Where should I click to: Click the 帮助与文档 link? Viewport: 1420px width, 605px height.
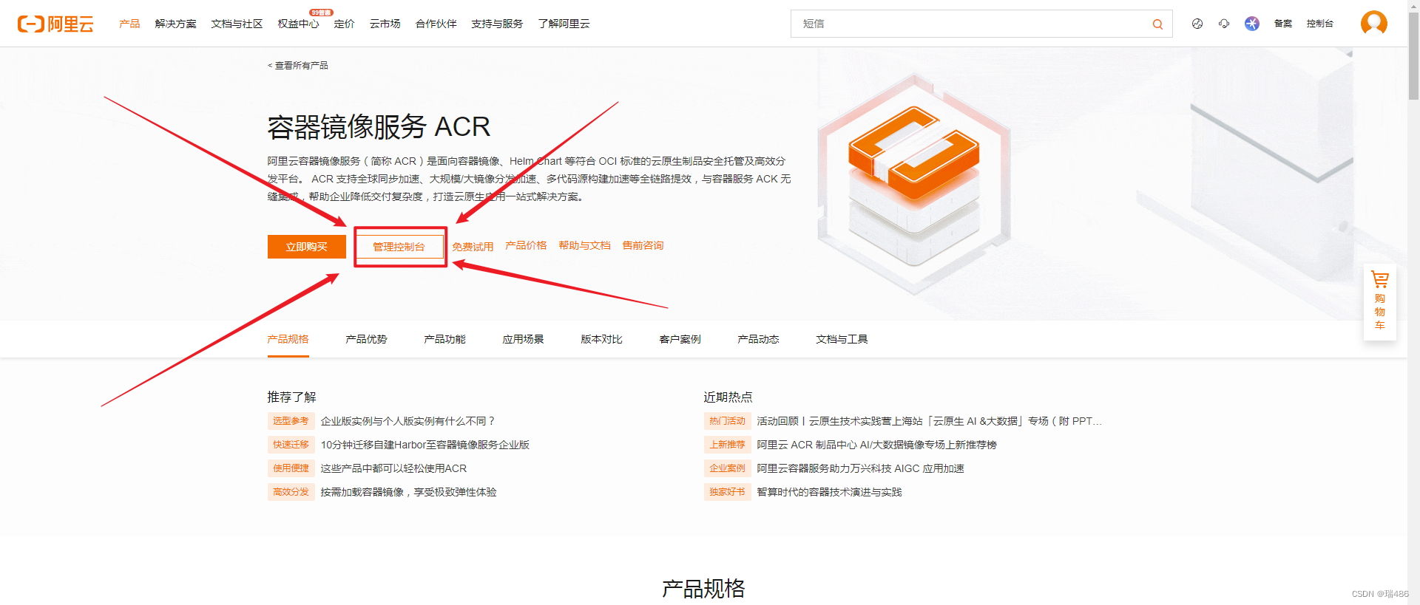(584, 245)
